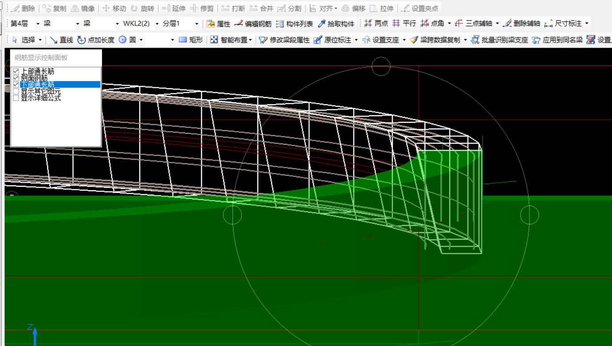Click 编辑钢筋 (edit rebar) button
The height and width of the screenshot is (346, 612).
click(x=253, y=24)
